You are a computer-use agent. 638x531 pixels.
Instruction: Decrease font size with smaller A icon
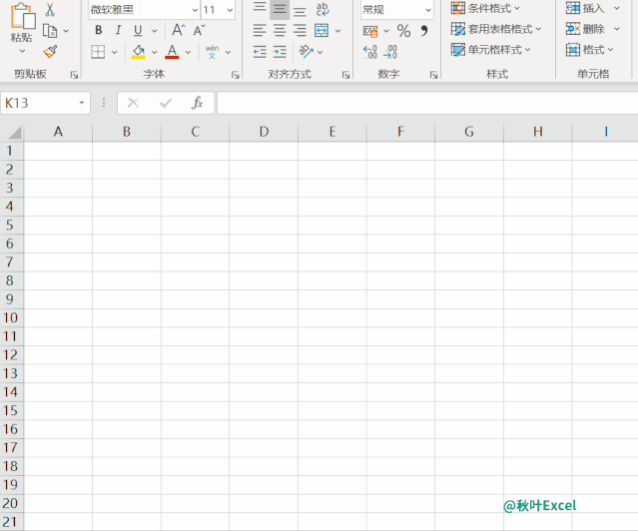tap(200, 30)
